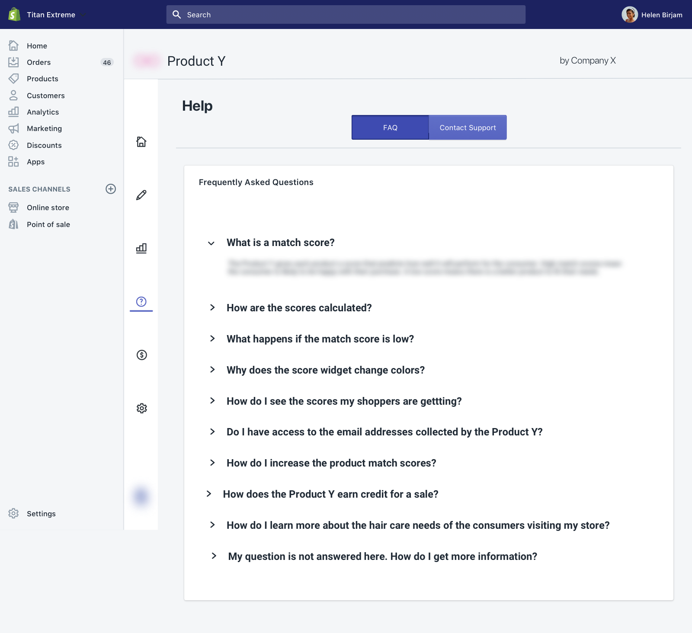The image size is (692, 633).
Task: Switch to the FAQ tab
Action: point(390,128)
